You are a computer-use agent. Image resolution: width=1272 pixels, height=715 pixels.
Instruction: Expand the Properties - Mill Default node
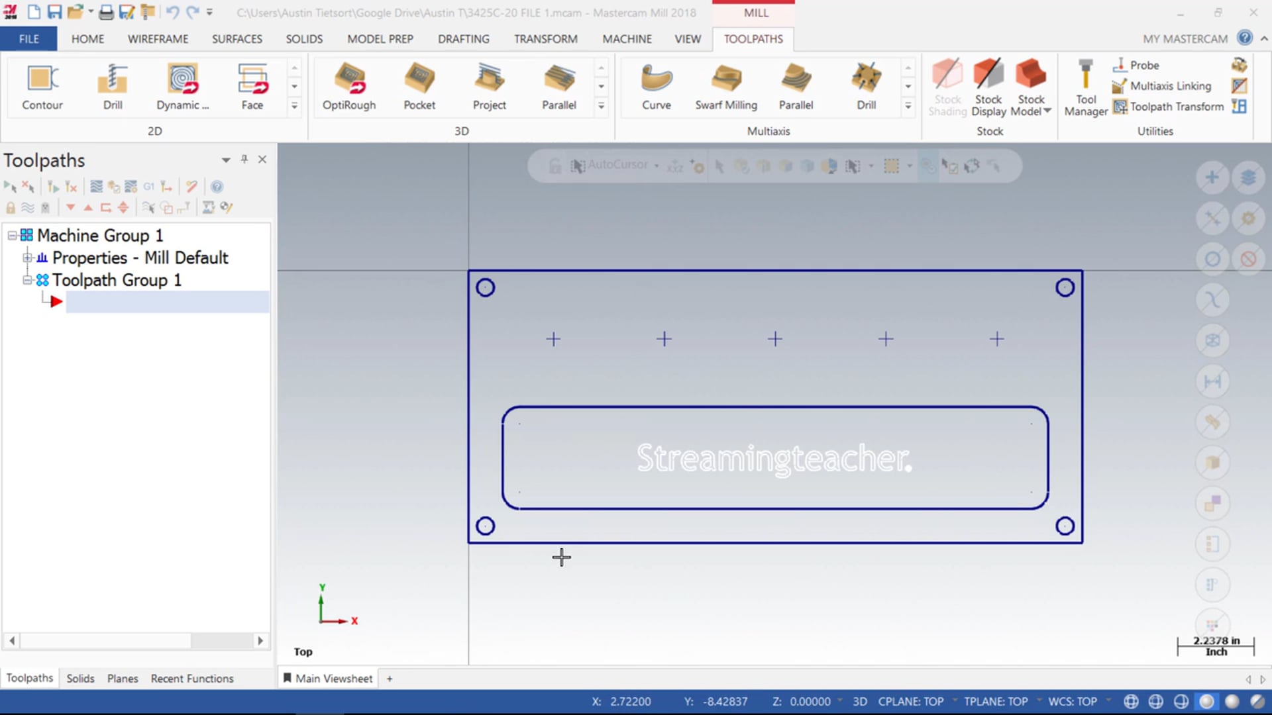pyautogui.click(x=26, y=258)
